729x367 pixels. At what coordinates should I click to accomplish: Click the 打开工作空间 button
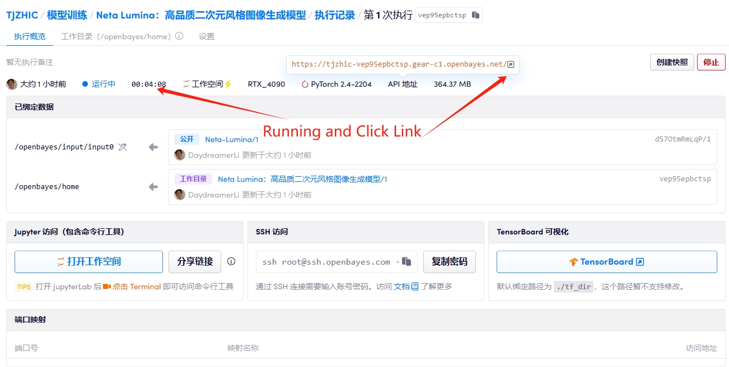(x=88, y=261)
